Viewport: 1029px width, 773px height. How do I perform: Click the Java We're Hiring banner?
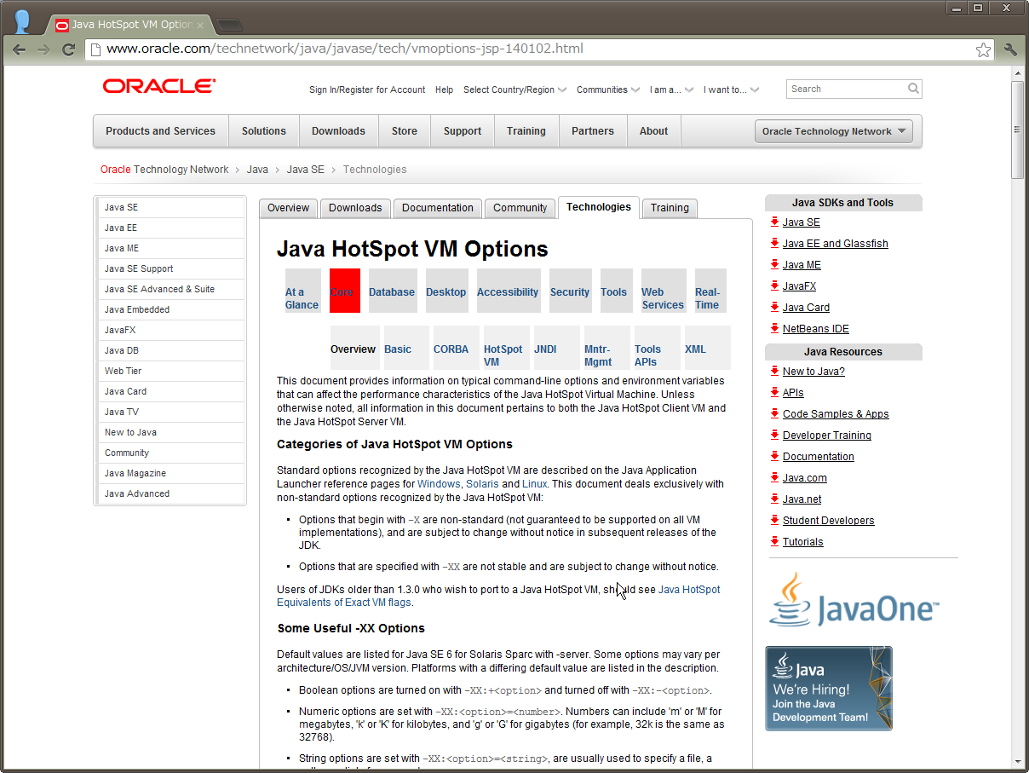tap(829, 688)
